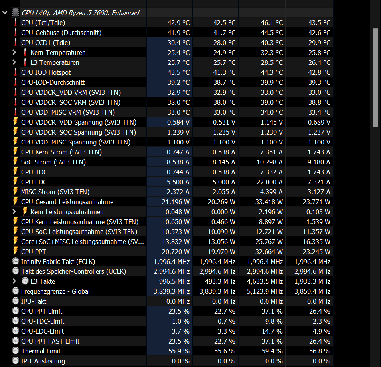Click the 33.418 W maximum CPU-Gesamt-Leistungsaufnahme value
Image resolution: width=381 pixels, height=367 pixels.
(269, 202)
